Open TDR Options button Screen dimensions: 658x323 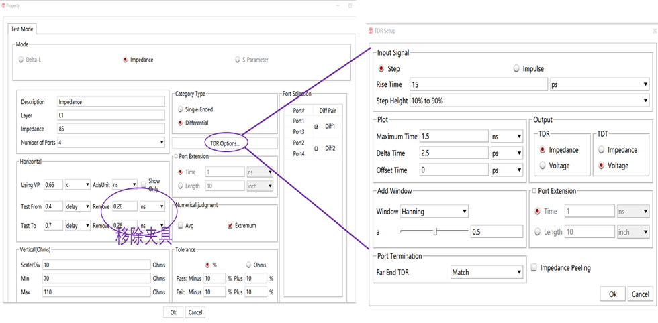point(225,143)
